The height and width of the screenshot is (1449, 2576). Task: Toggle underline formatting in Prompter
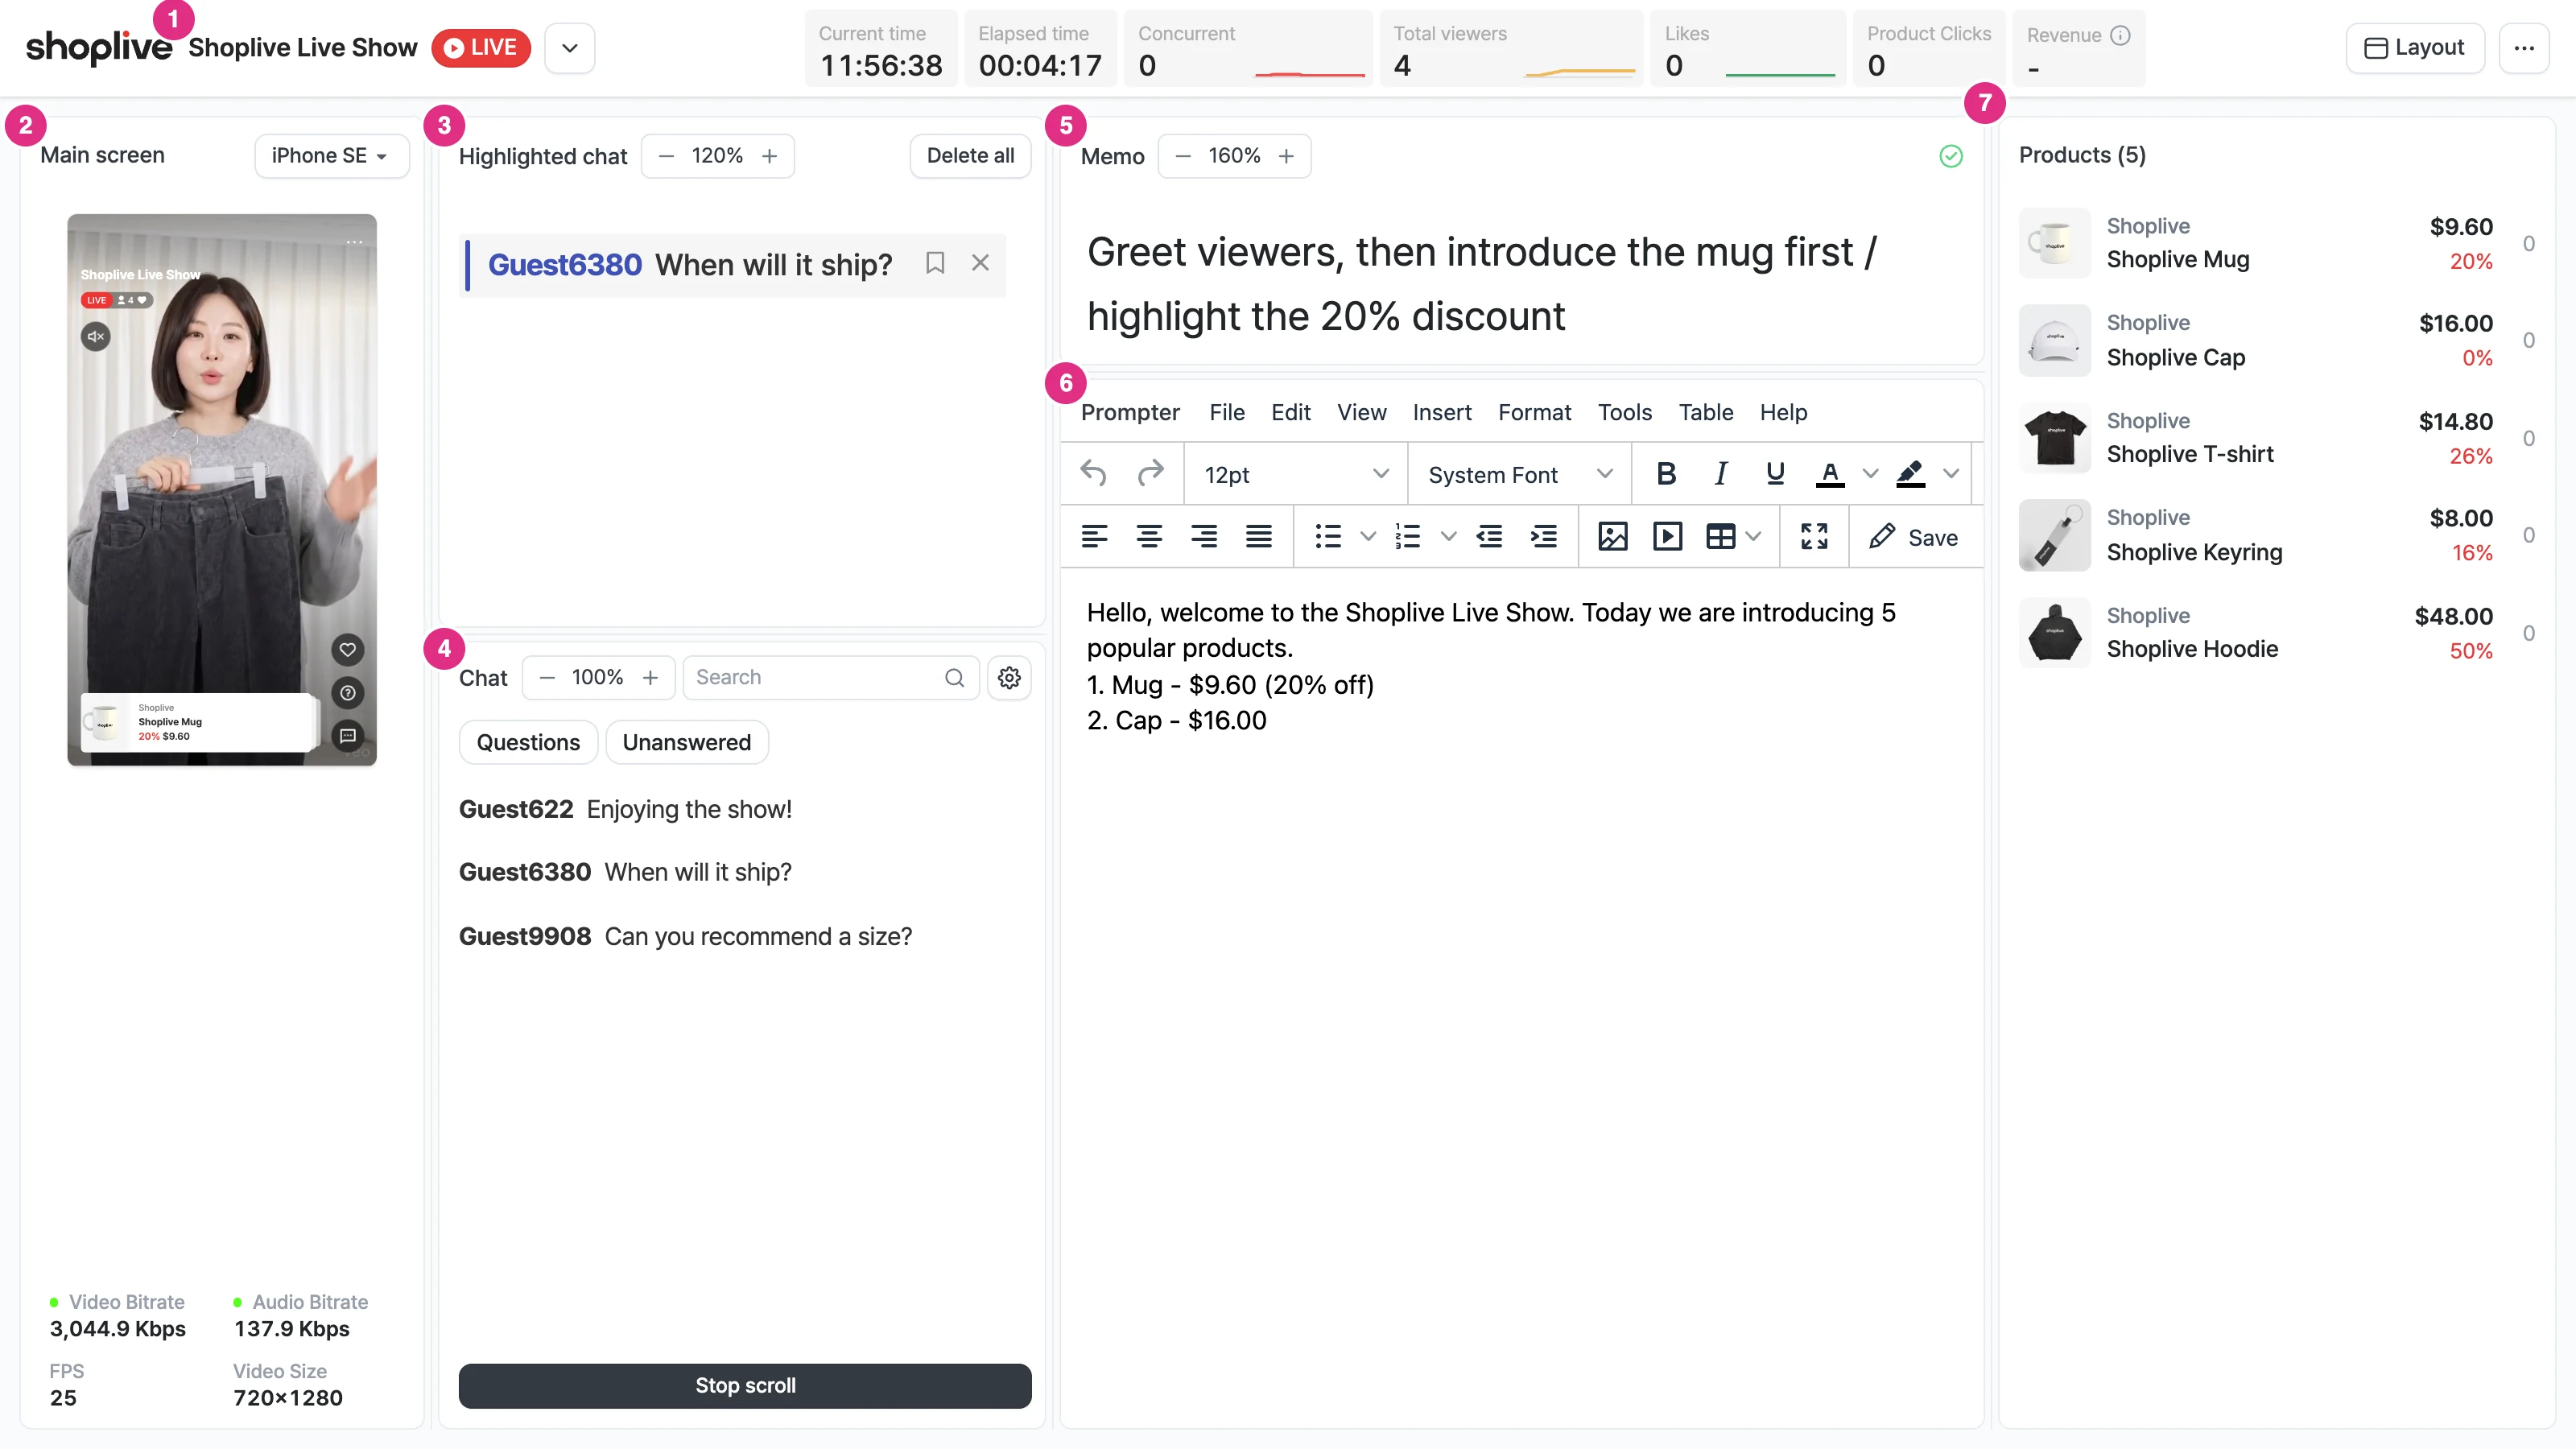click(x=1775, y=474)
